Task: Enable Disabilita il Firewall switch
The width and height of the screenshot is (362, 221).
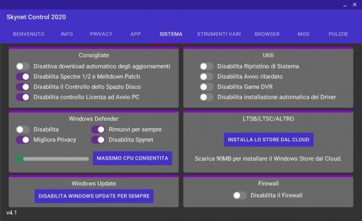Action: (240, 196)
